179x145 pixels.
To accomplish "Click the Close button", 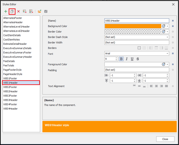I will pyautogui.click(x=165, y=139).
